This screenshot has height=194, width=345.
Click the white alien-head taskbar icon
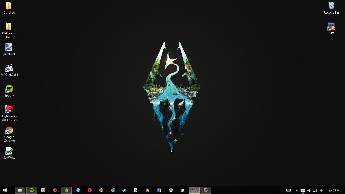click(171, 190)
